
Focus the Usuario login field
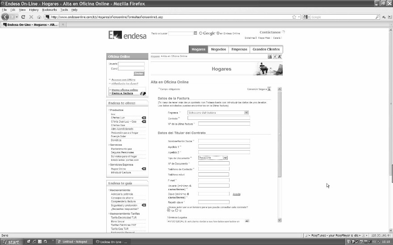tap(131, 64)
